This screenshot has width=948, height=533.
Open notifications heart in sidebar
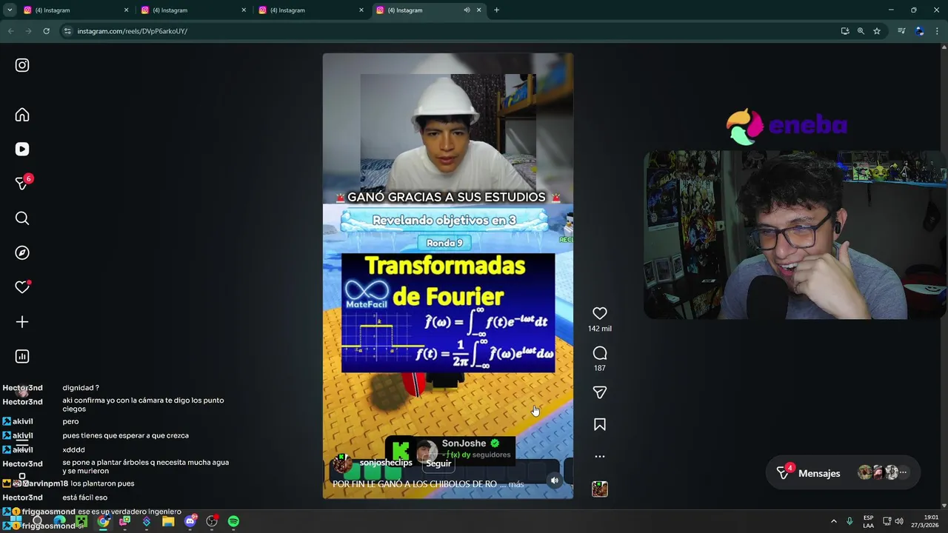coord(22,287)
